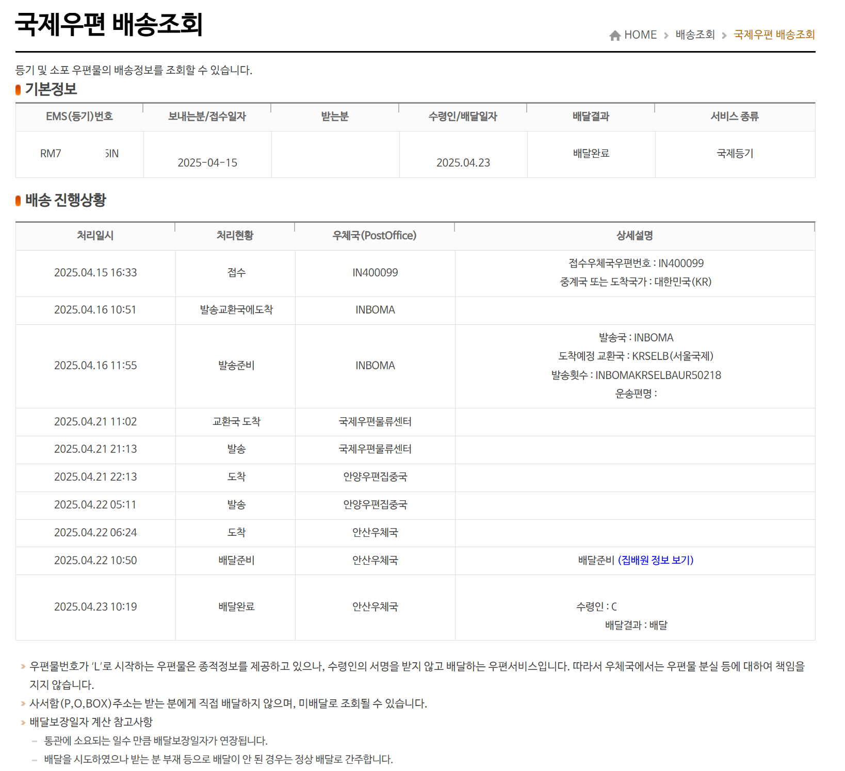The height and width of the screenshot is (771, 845).
Task: Click the home icon in breadcrumb
Action: point(614,35)
